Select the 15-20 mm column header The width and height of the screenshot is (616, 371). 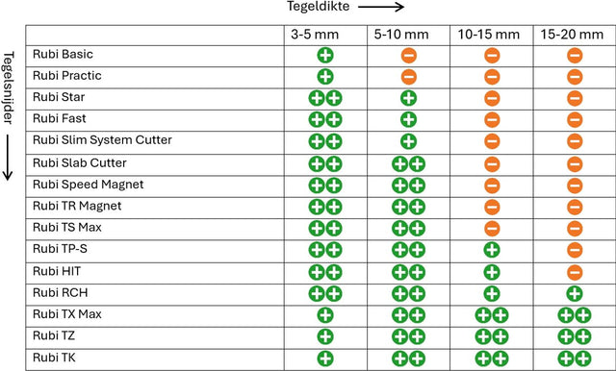(x=572, y=35)
